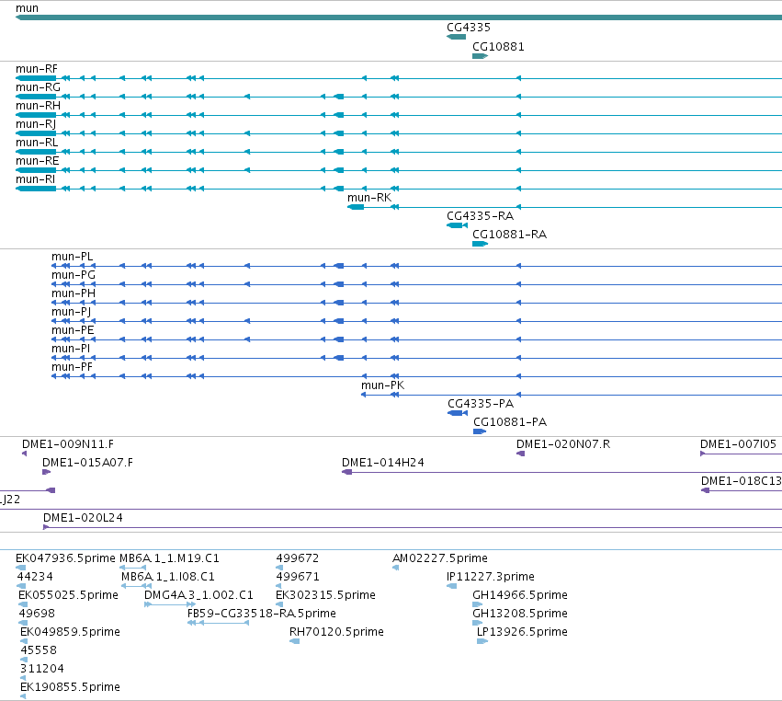The height and width of the screenshot is (701, 782).
Task: Open the mun-RL transcript label
Action: (37, 143)
